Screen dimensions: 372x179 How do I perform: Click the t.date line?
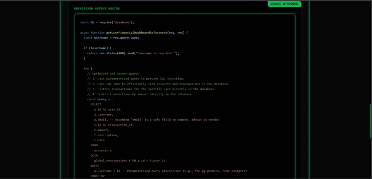pos(99,140)
